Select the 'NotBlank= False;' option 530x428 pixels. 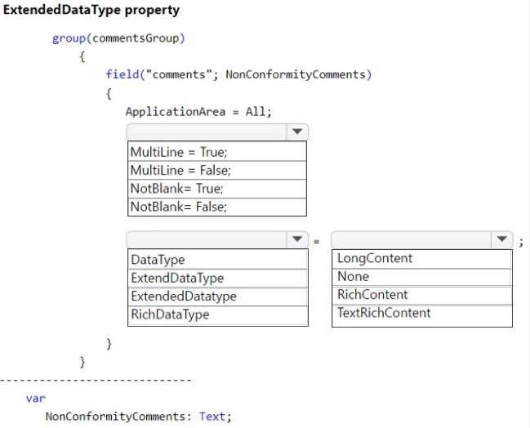pyautogui.click(x=217, y=207)
